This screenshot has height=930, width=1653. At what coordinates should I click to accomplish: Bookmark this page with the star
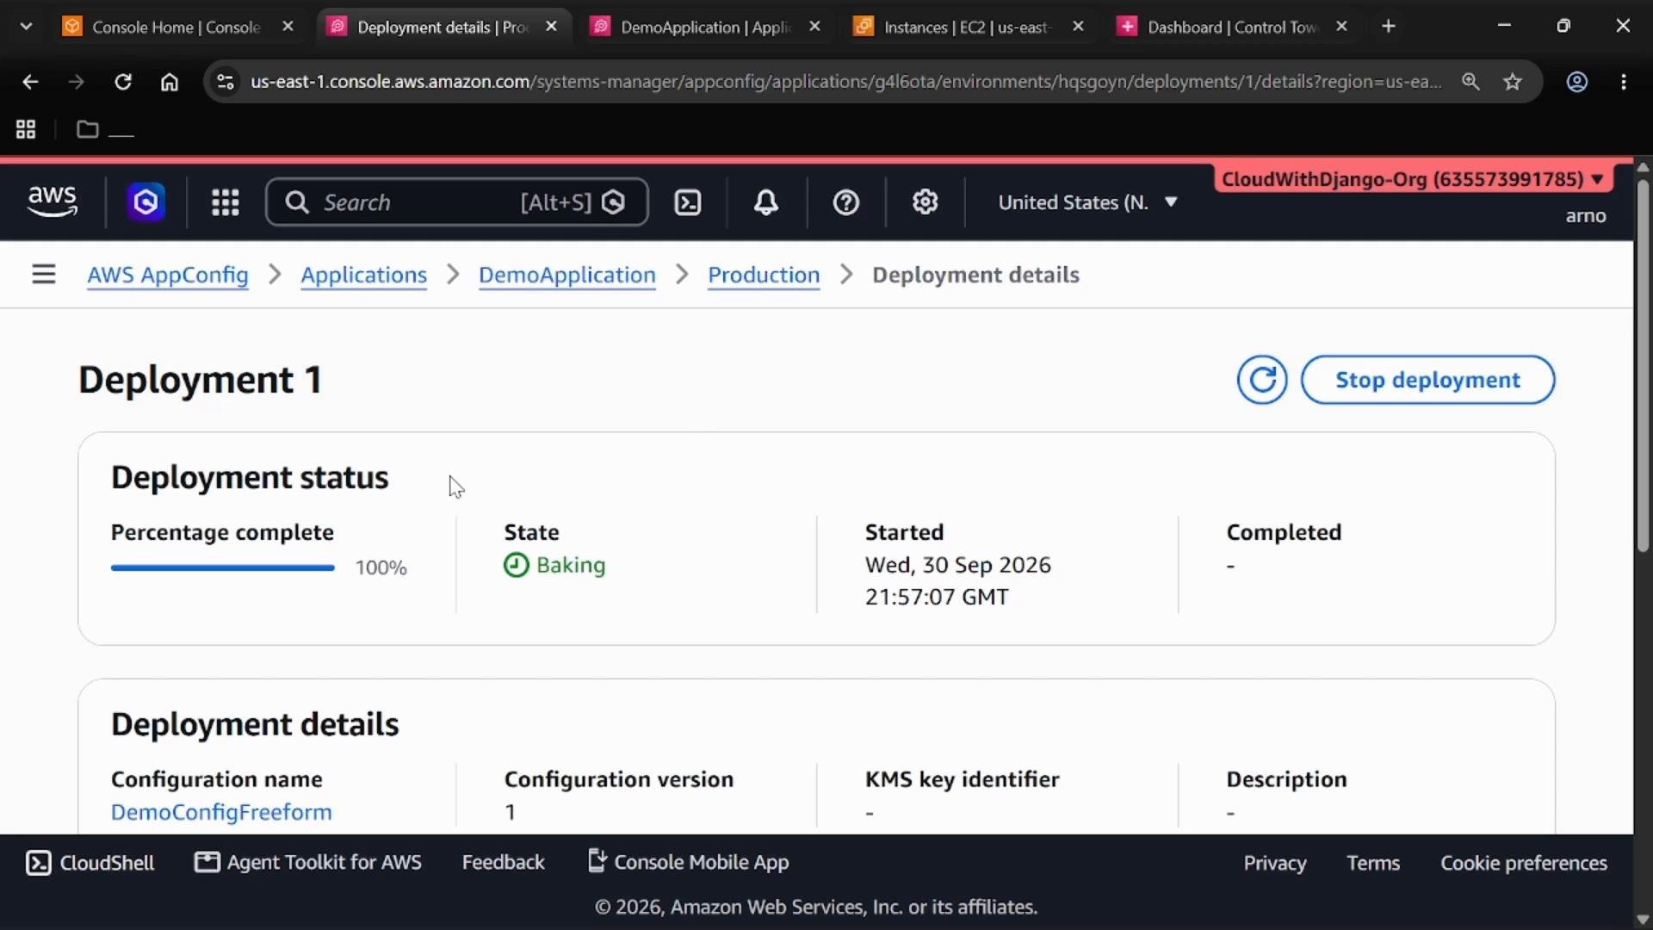click(1513, 82)
